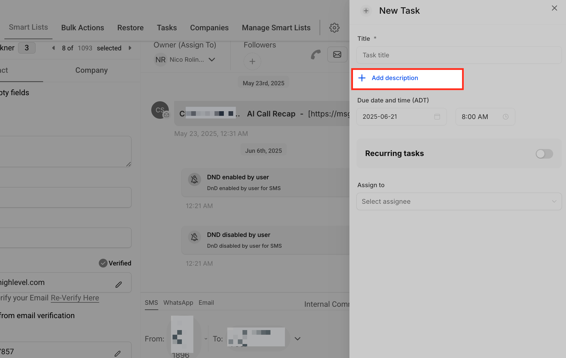Click the clock icon in time field
Screen dimensions: 566x358
click(505, 117)
